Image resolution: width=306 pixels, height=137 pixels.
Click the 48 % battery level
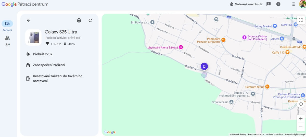(x=71, y=44)
